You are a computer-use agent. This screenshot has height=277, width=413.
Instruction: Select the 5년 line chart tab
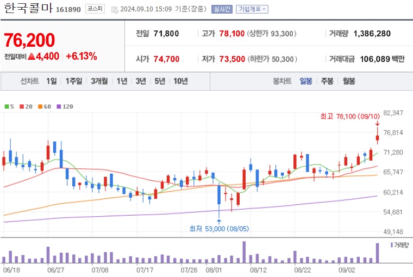point(160,81)
